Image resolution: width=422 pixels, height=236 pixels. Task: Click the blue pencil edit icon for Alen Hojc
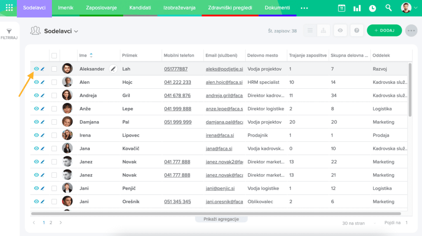(42, 82)
